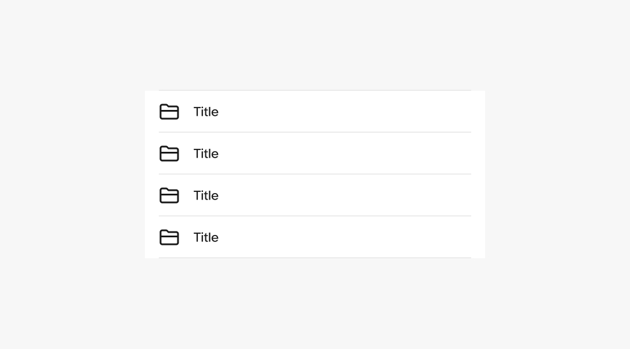Open the Title link in the second row
The height and width of the screenshot is (349, 630).
point(206,154)
